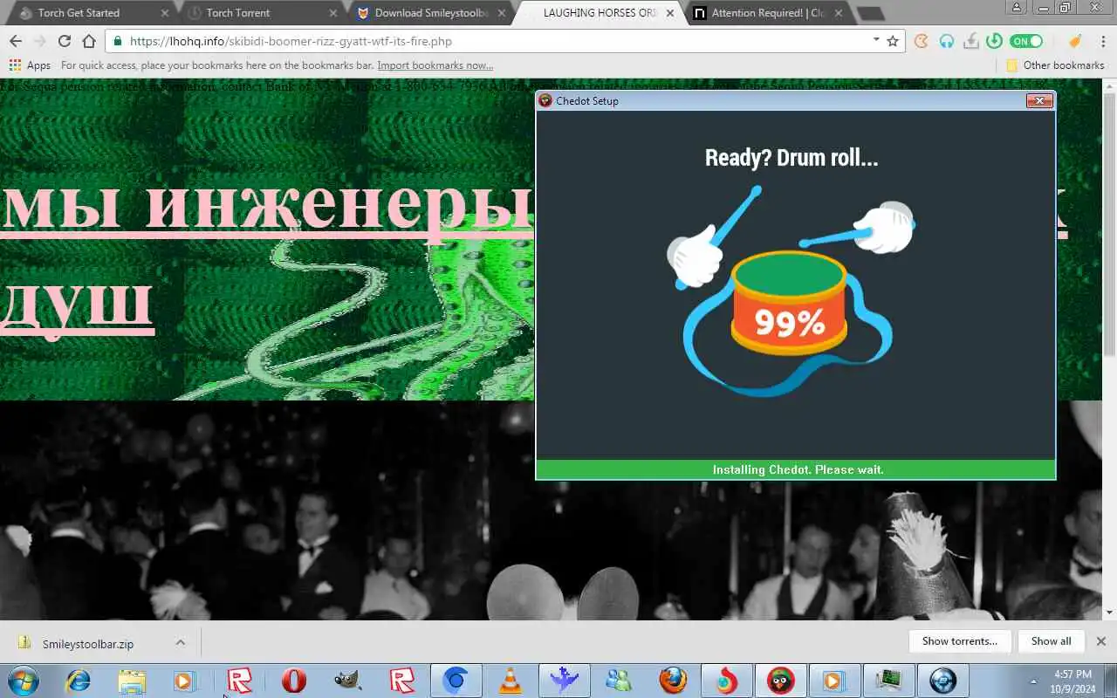1117x698 pixels.
Task: Close the Attention Required tab
Action: click(x=839, y=13)
